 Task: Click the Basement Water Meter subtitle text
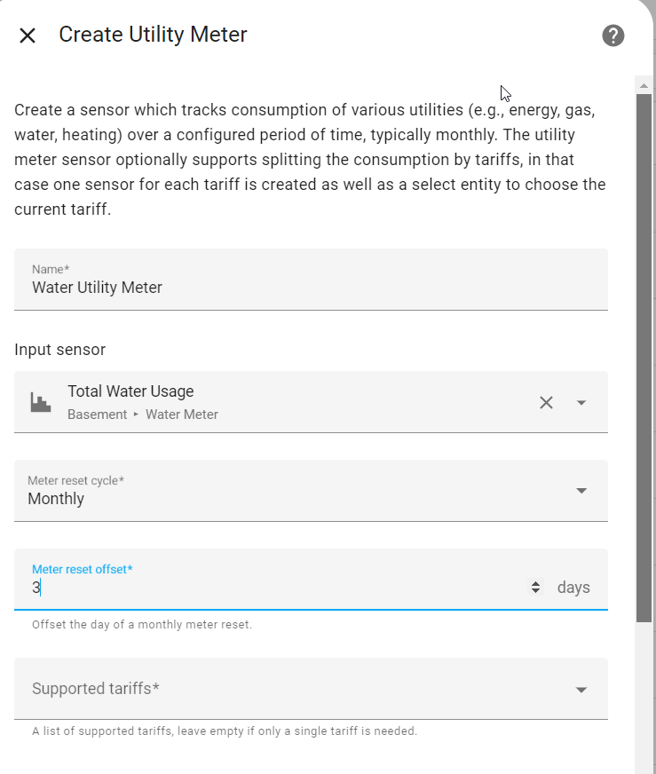[143, 415]
